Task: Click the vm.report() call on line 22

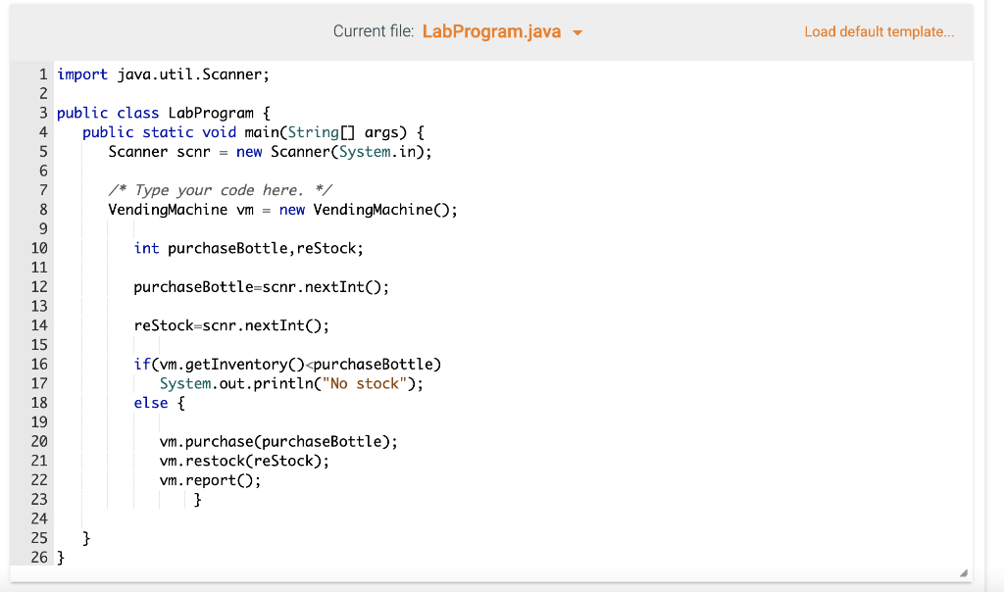Action: (x=209, y=479)
